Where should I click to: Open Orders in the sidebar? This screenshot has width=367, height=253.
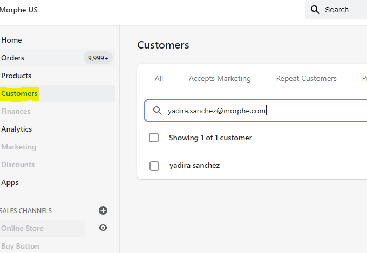pos(13,58)
